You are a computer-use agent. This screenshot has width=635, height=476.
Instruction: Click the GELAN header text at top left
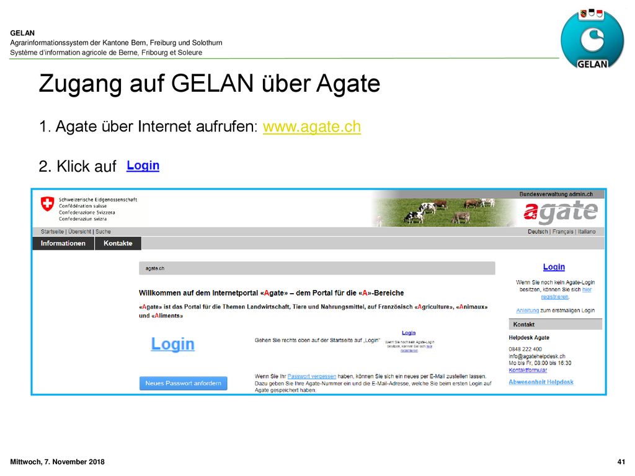(22, 33)
